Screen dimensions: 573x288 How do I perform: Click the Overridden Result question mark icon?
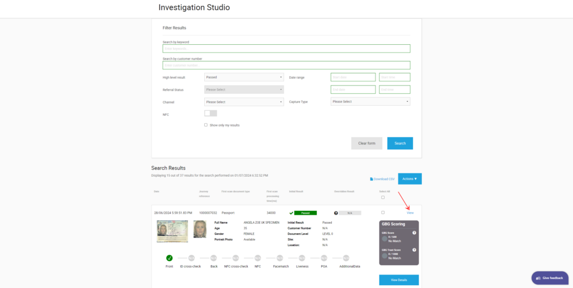click(x=336, y=213)
